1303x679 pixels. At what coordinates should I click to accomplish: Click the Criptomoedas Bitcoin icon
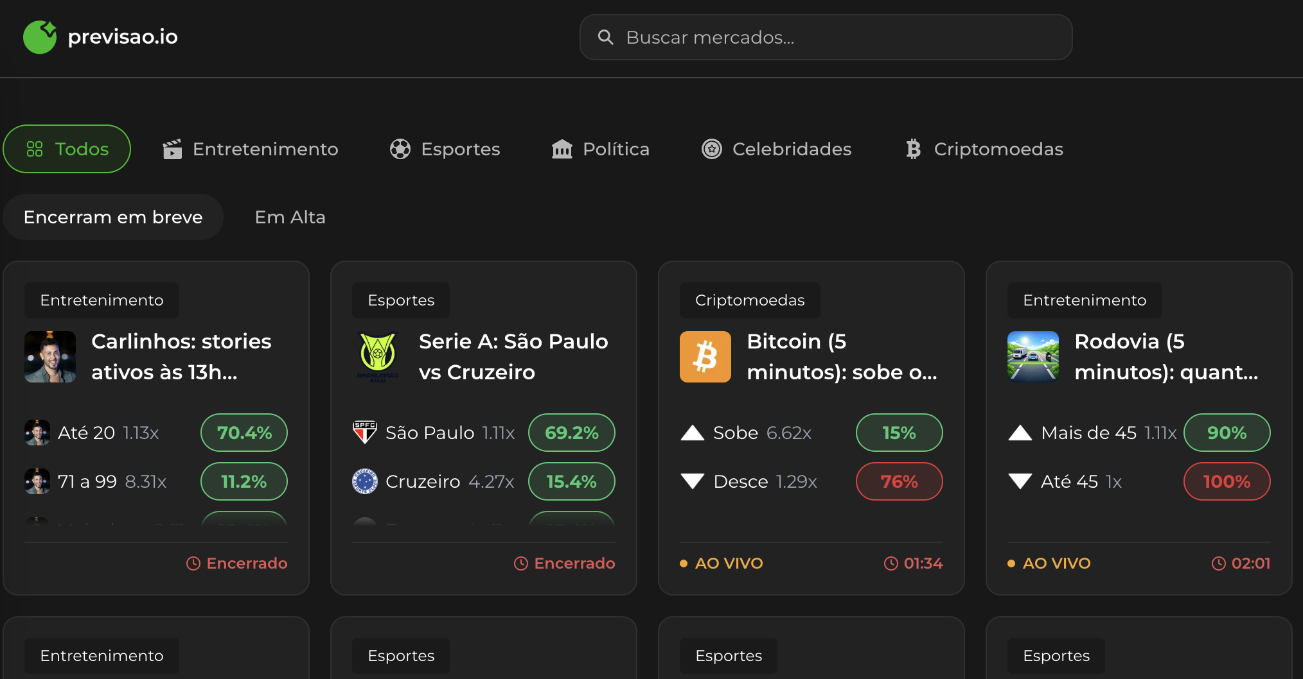[x=912, y=149]
